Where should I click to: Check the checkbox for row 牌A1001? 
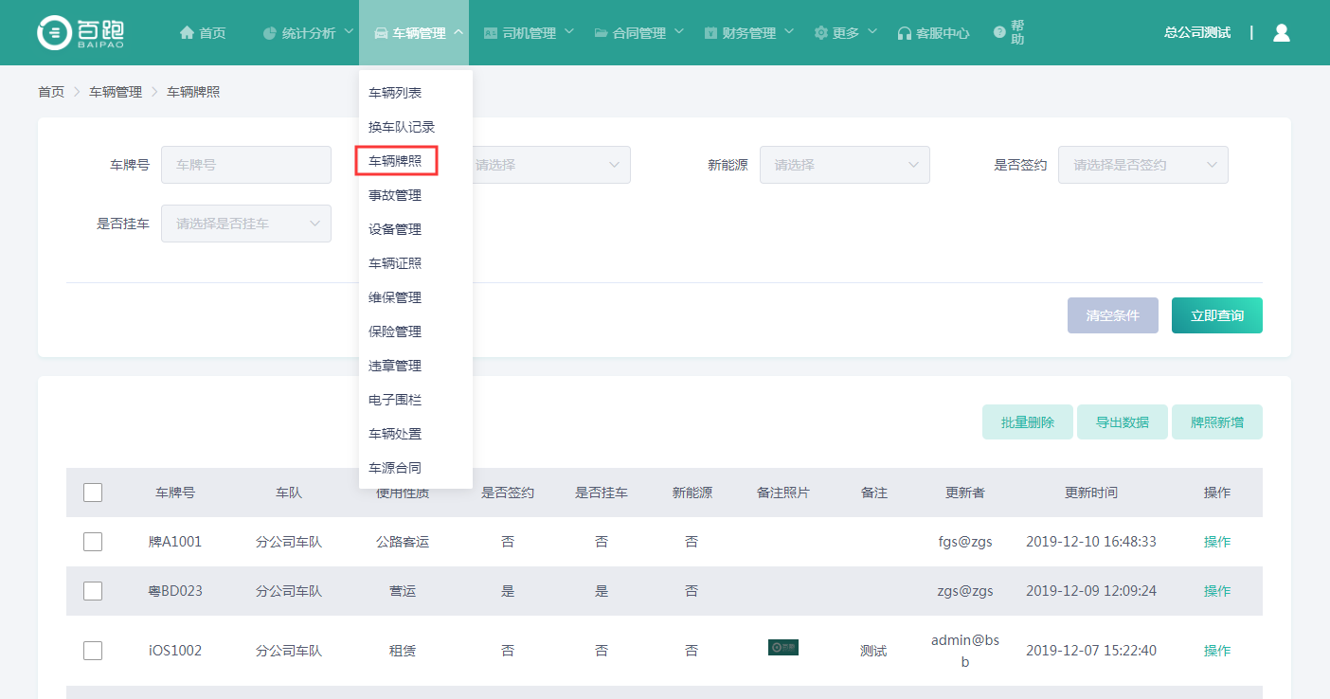tap(93, 542)
